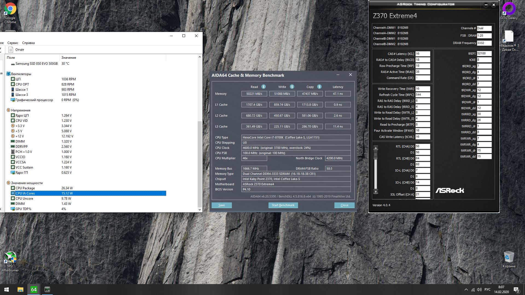Switch to AIDA64 taskbar icon

click(34, 290)
